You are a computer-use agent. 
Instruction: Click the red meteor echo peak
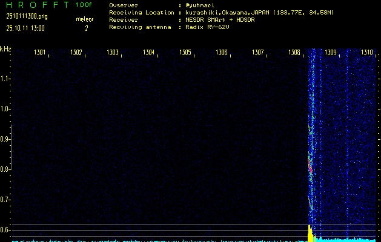click(x=311, y=169)
